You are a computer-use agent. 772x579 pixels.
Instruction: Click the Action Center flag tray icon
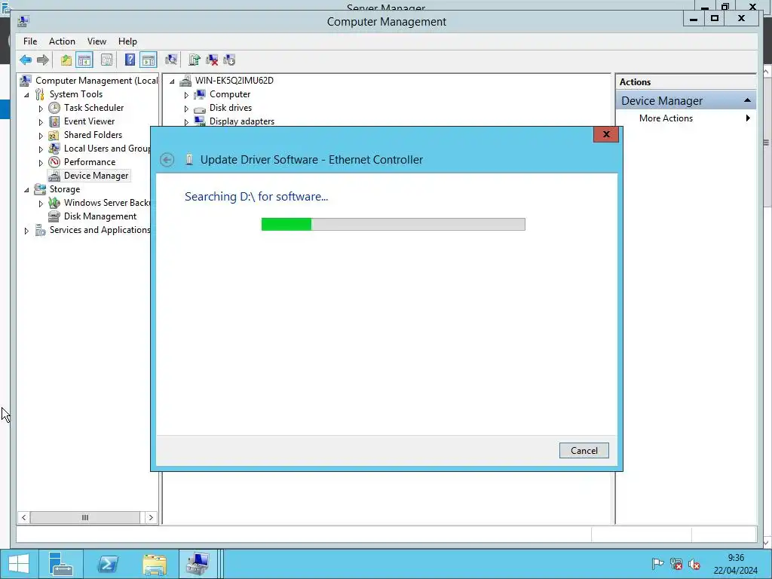[657, 564]
